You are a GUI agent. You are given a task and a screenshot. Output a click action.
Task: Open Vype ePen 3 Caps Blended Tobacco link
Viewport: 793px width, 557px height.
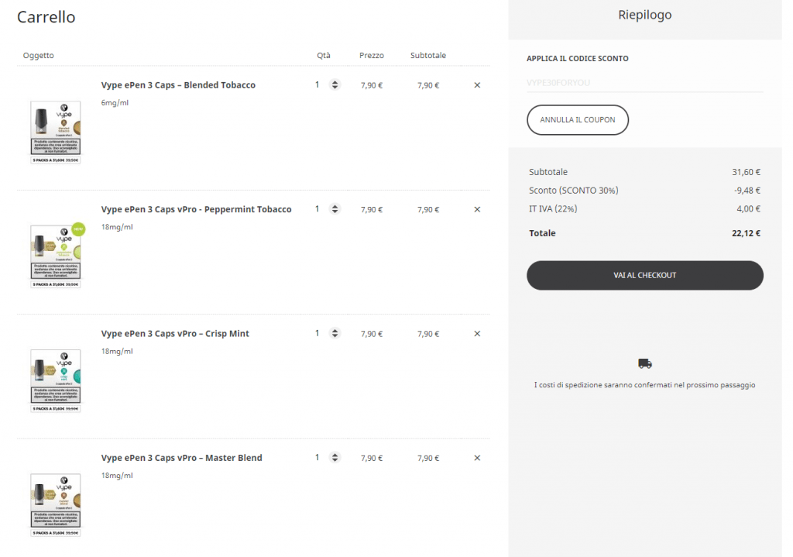(178, 85)
